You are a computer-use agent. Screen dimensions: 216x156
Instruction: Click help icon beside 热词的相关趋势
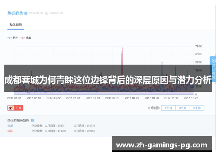(32, 120)
